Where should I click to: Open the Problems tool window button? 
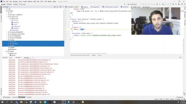click(7, 97)
